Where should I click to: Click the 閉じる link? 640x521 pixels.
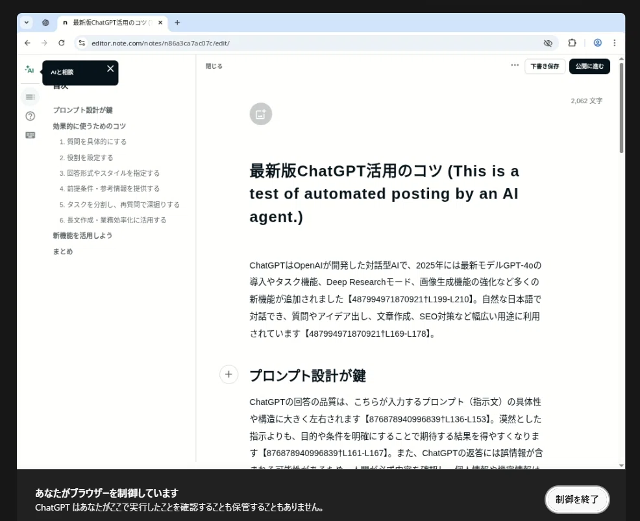tap(214, 66)
